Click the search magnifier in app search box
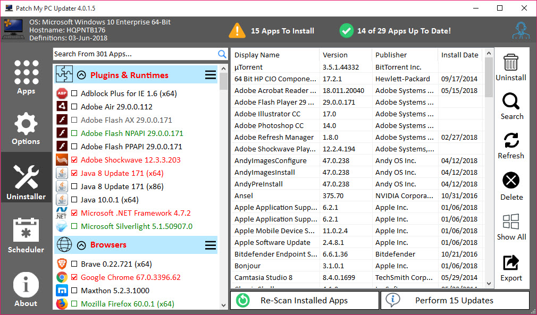Image resolution: width=537 pixels, height=315 pixels. [222, 54]
